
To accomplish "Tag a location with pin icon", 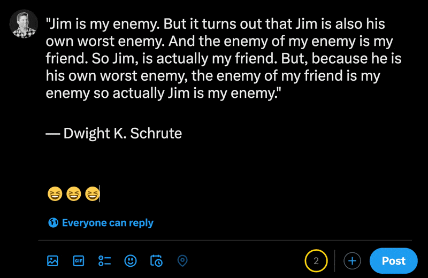I will pyautogui.click(x=182, y=261).
